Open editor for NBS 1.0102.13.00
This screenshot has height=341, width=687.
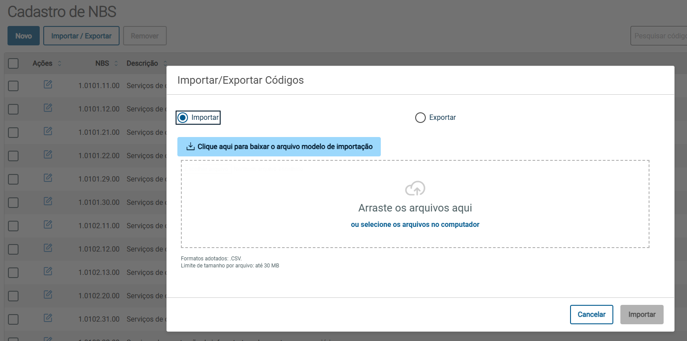tap(48, 271)
